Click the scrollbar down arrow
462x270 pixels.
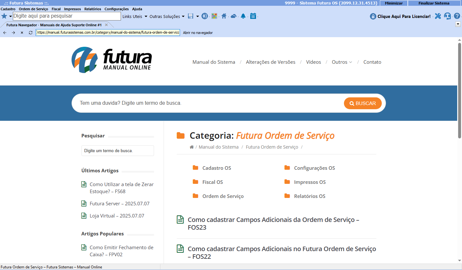coord(459,261)
